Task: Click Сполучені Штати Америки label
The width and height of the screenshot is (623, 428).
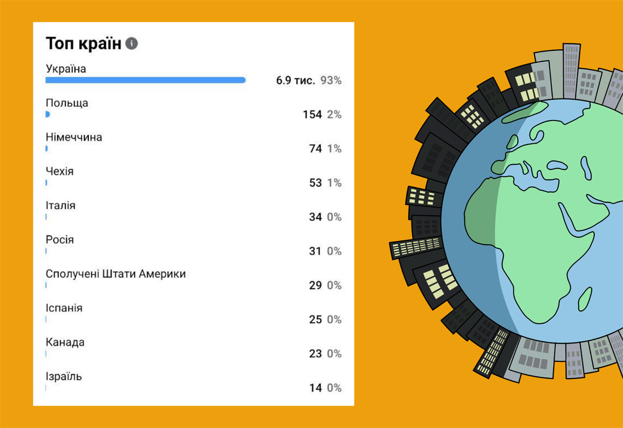Action: (116, 274)
